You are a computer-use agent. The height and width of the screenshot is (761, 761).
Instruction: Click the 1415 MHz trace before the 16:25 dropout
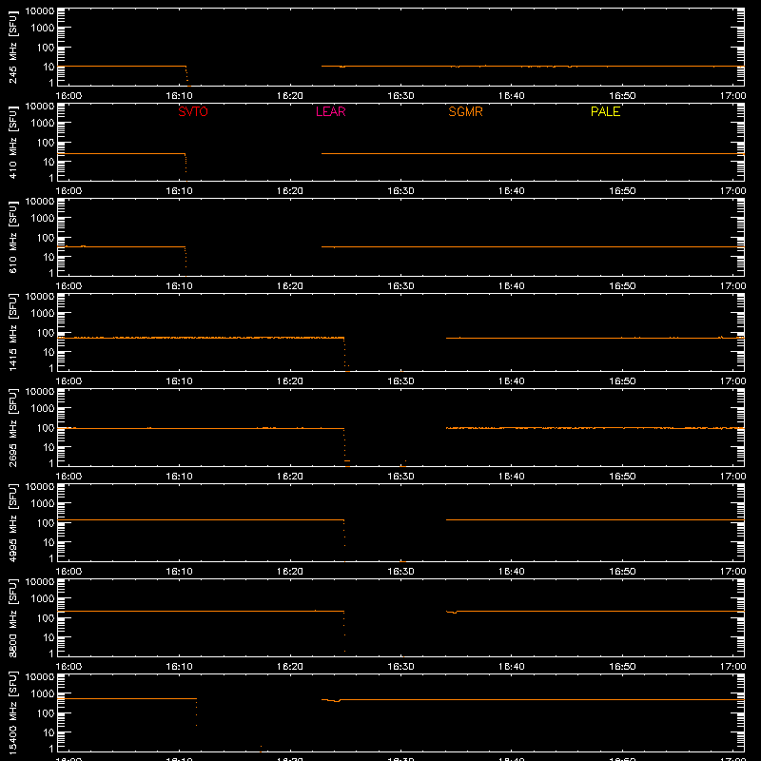[x=201, y=338]
